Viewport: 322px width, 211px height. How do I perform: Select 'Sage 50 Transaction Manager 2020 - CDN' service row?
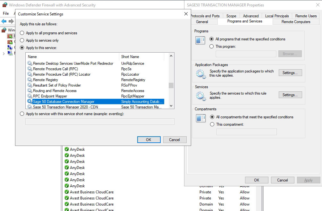[95, 107]
